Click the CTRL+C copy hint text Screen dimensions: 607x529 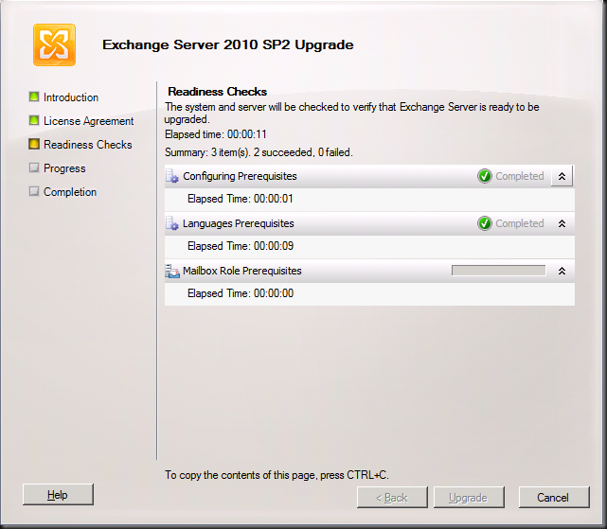point(277,475)
